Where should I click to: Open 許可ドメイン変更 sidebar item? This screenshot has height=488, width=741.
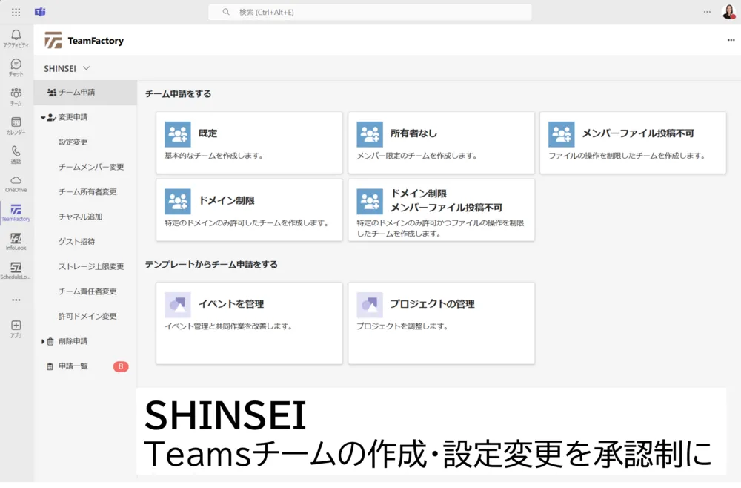pyautogui.click(x=87, y=317)
